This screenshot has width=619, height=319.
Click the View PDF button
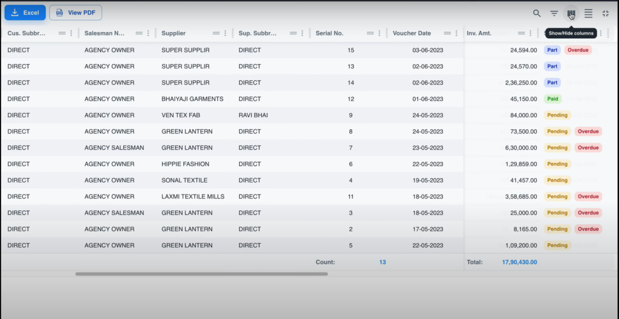tap(76, 13)
